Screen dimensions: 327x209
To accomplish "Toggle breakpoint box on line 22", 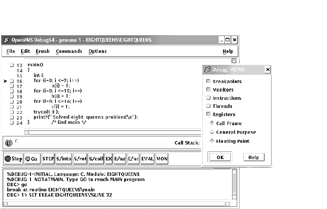I will point(12,112).
